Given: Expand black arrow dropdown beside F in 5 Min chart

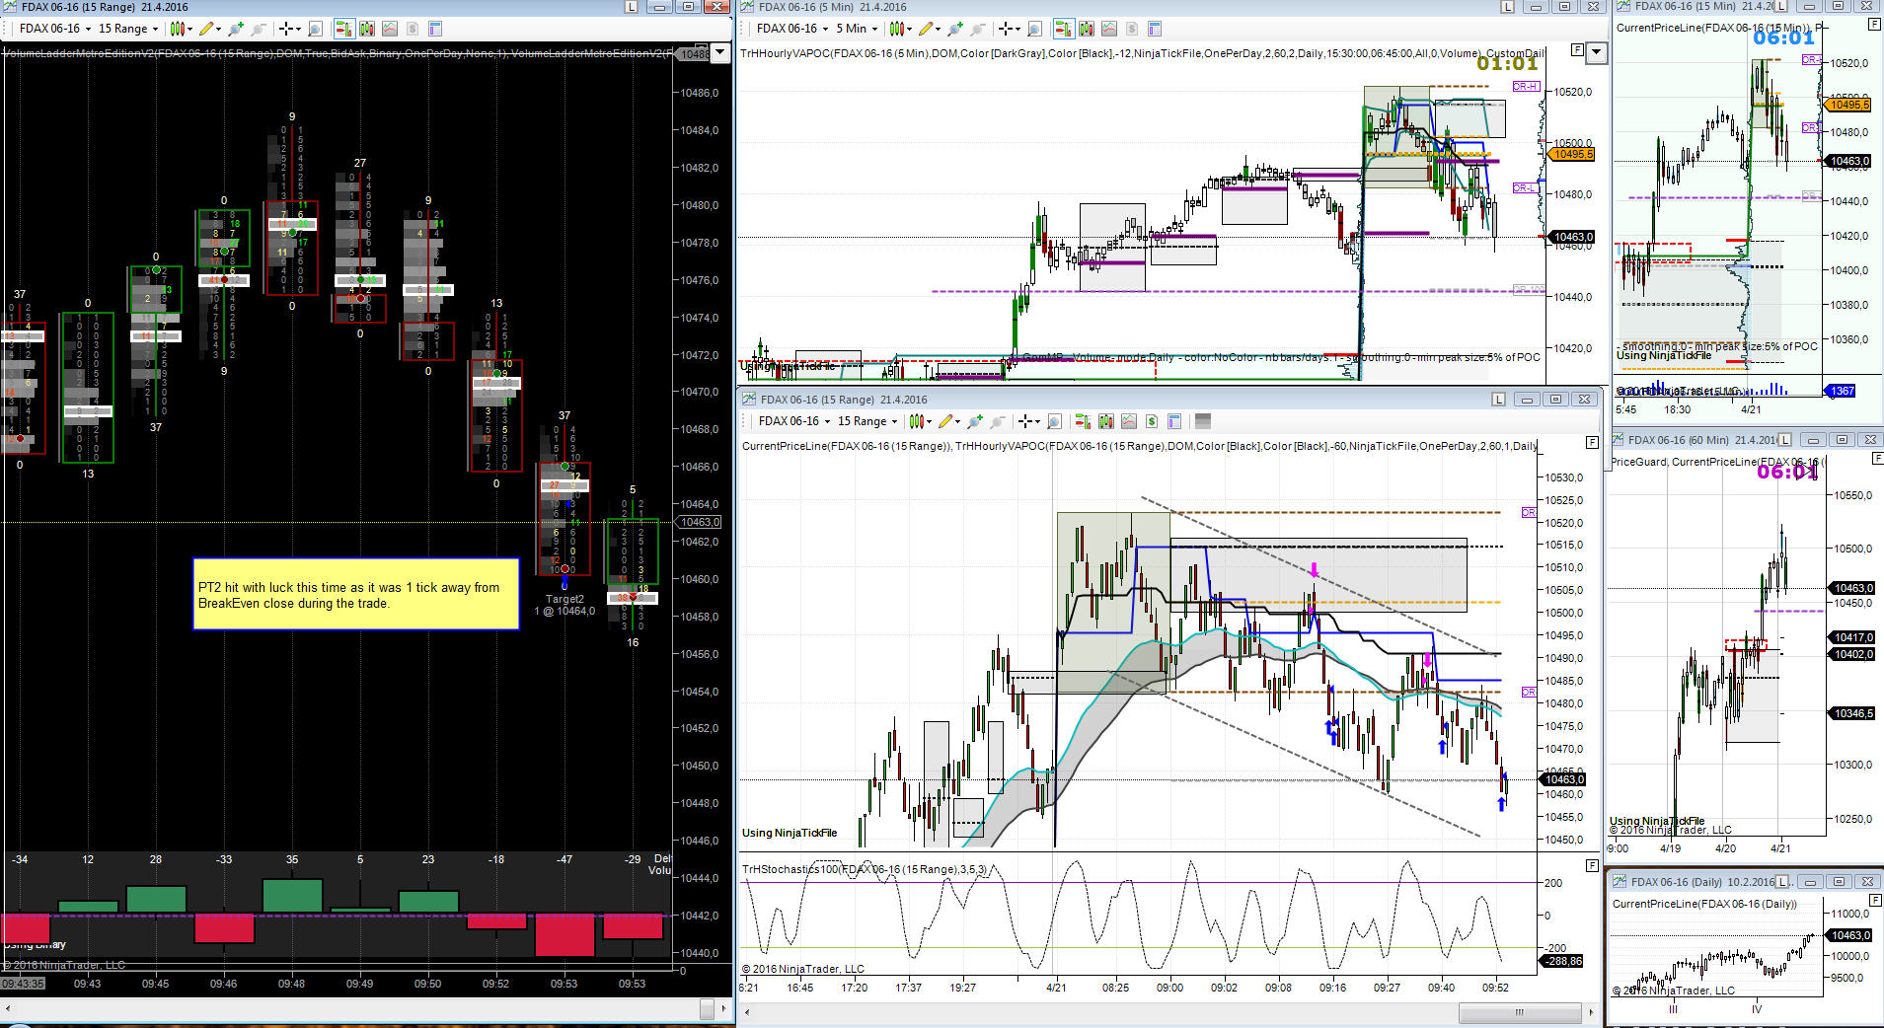Looking at the screenshot, I should [x=1596, y=52].
